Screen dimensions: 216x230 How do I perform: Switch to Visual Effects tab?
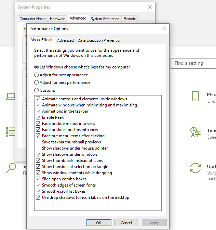tap(42, 40)
